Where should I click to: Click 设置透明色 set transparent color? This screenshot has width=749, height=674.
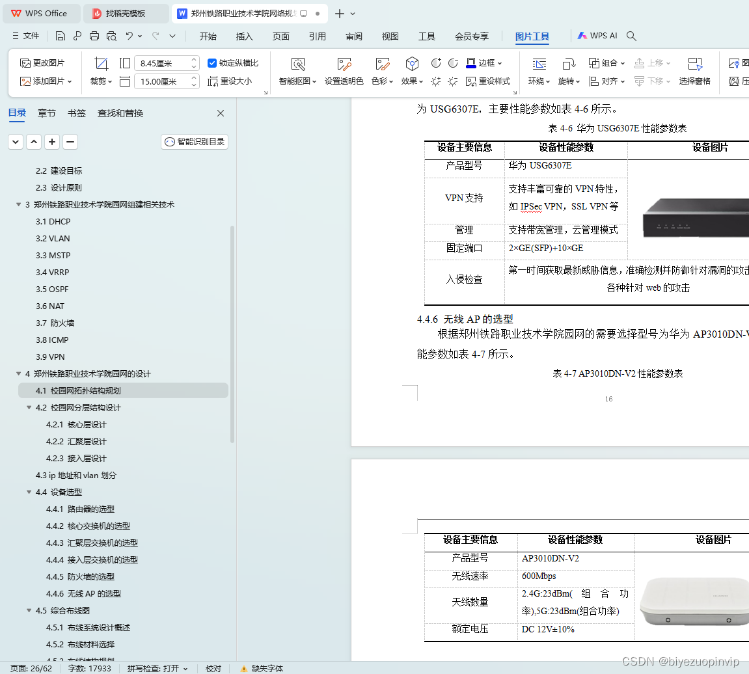pyautogui.click(x=344, y=72)
